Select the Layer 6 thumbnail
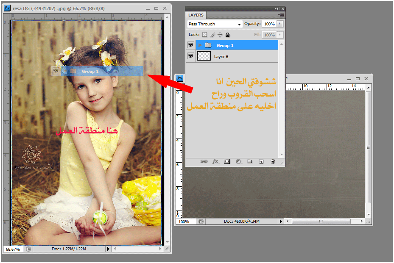Viewport: 394px width, 263px height. [x=204, y=56]
